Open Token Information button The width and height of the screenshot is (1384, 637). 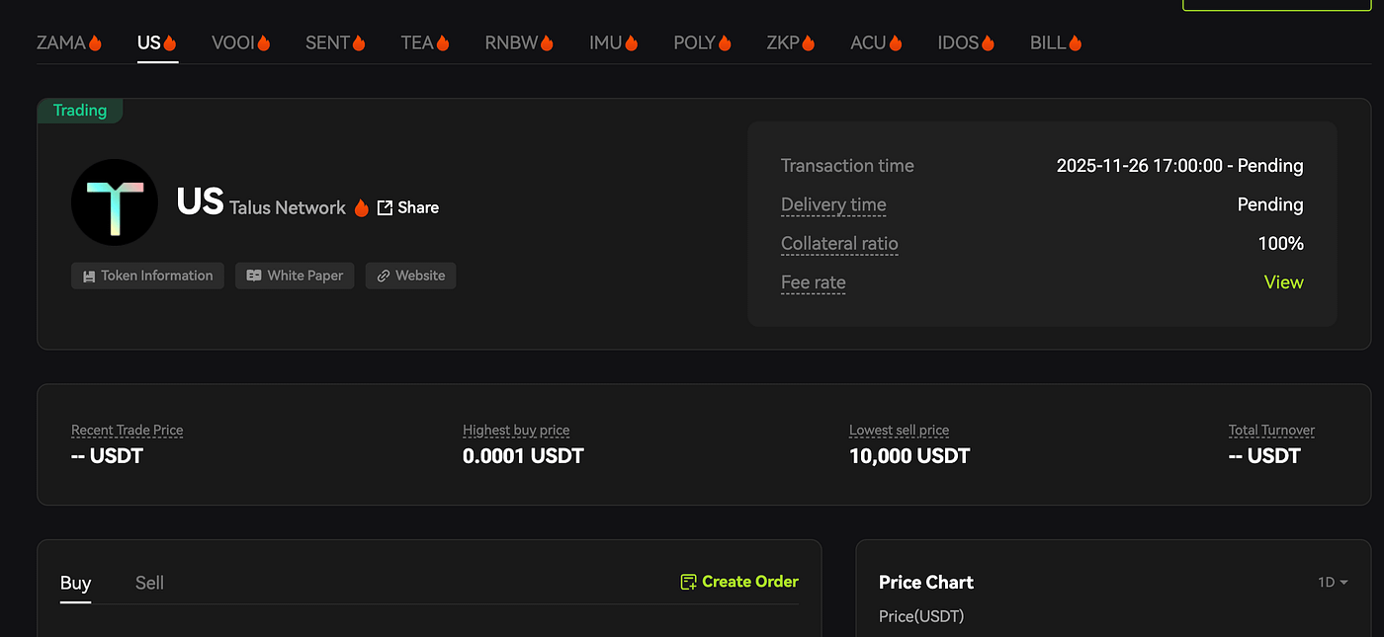point(147,276)
